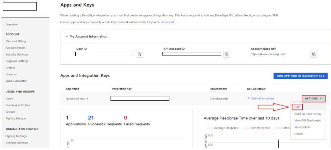The height and width of the screenshot is (150, 331).
Task: Click ADD APP AND INTEGRATION KEY button
Action: point(300,76)
